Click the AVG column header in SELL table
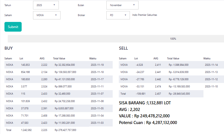The image size is (224, 134). [156, 59]
